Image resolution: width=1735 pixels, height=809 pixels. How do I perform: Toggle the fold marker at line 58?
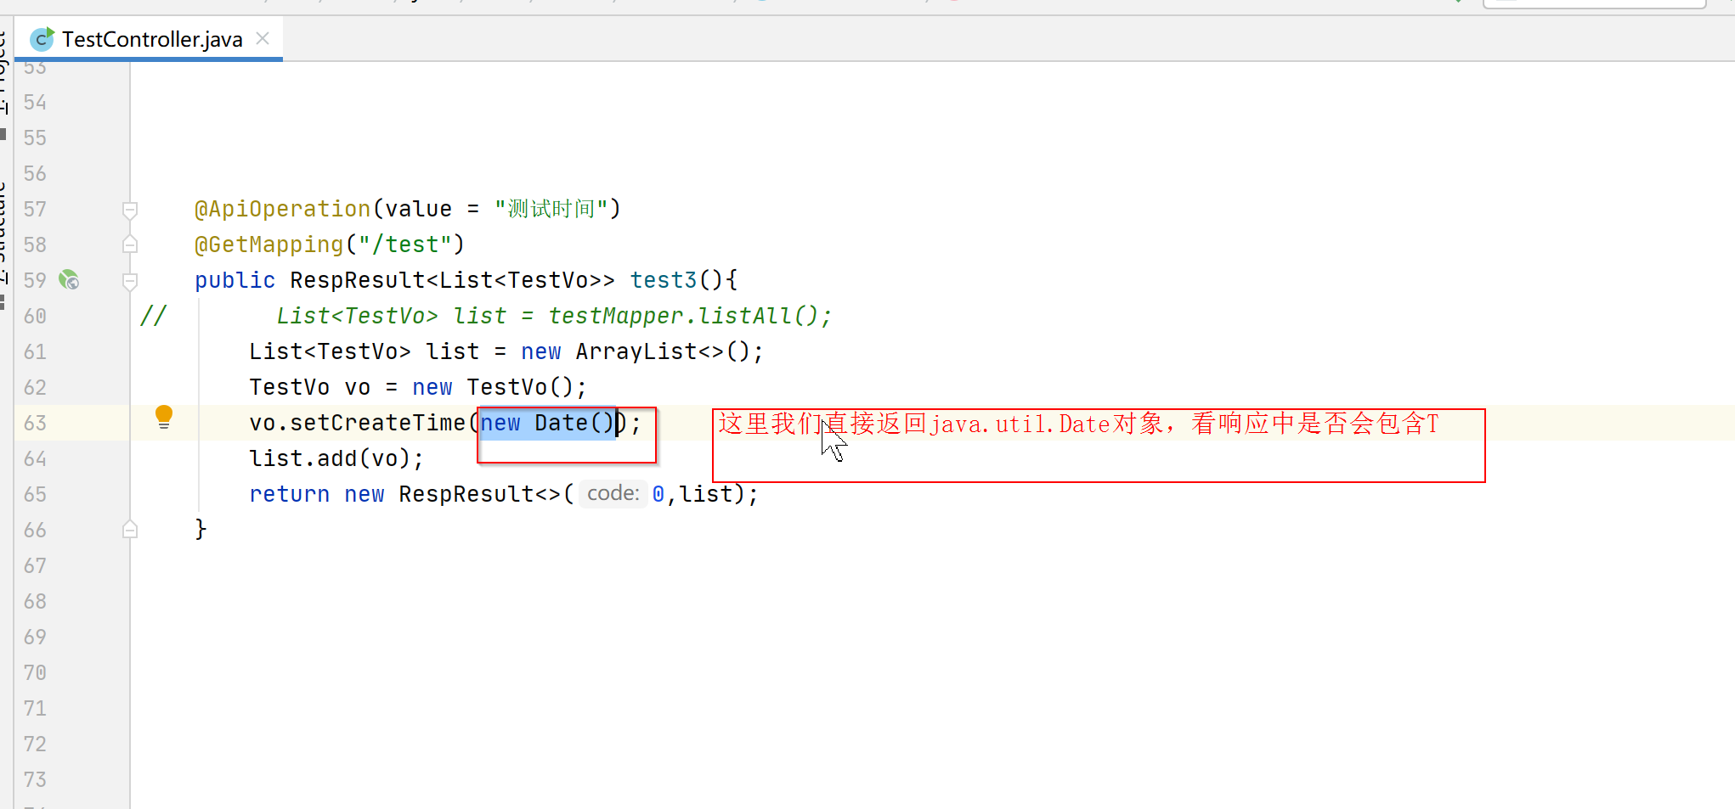pyautogui.click(x=130, y=244)
